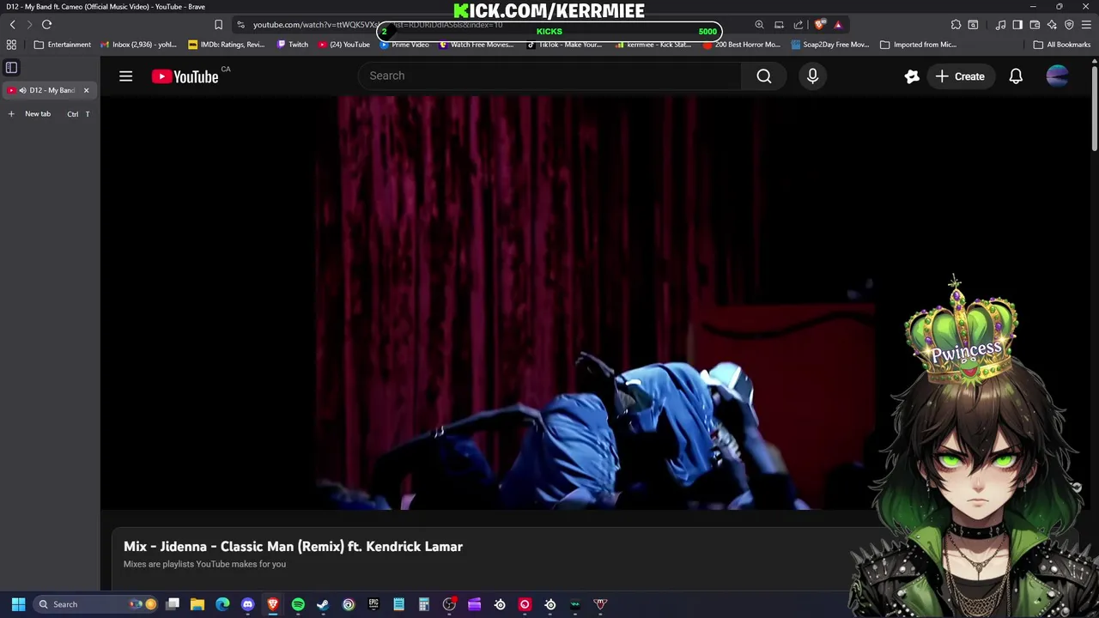Go back using the browser back arrow

tap(12, 25)
